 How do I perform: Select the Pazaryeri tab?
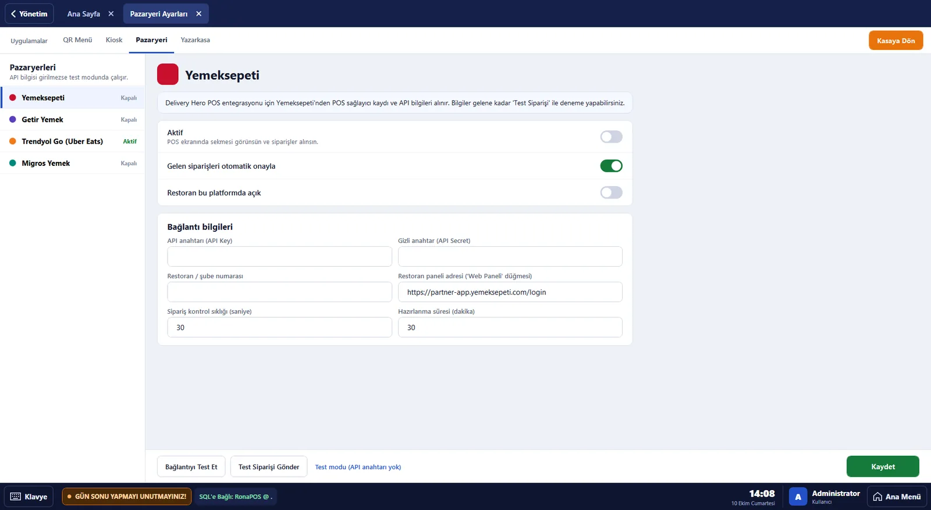[x=151, y=40]
